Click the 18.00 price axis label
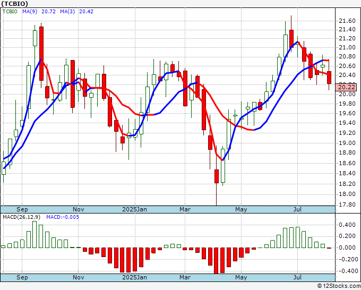The width and height of the screenshot is (361, 290). [x=347, y=194]
